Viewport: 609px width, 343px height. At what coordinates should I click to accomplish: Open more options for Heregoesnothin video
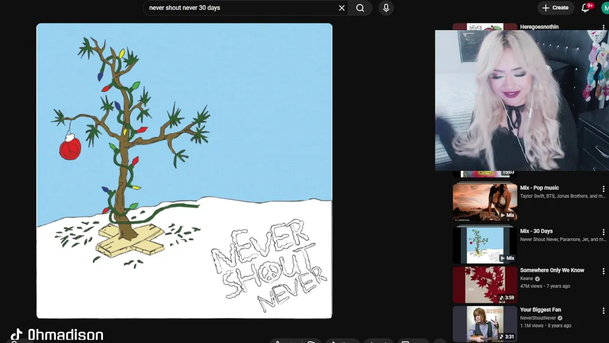603,28
